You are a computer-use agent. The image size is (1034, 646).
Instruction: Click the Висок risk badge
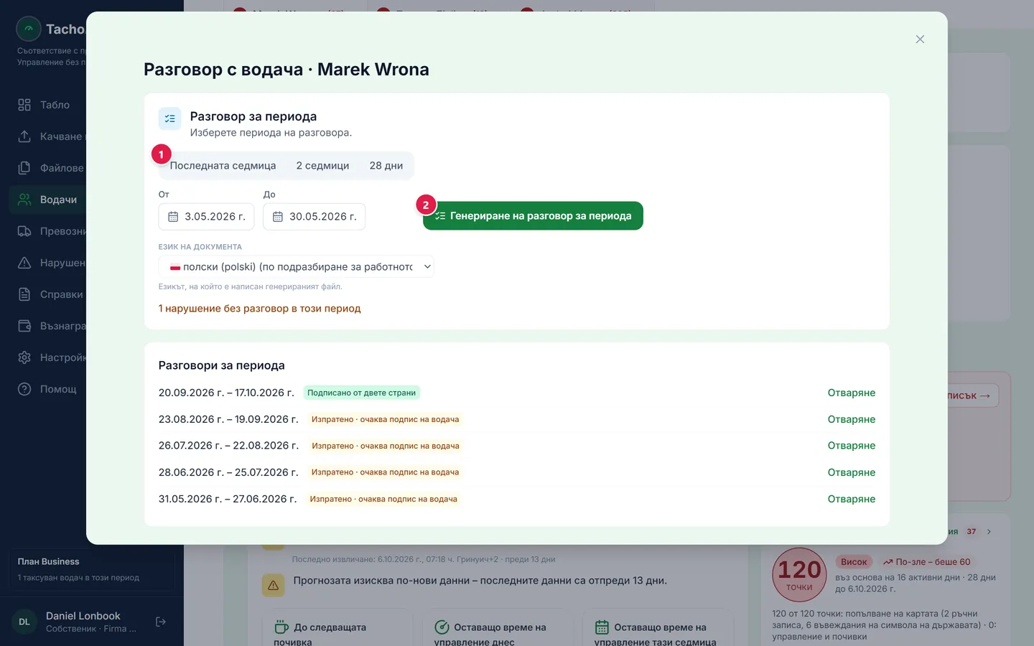point(854,562)
